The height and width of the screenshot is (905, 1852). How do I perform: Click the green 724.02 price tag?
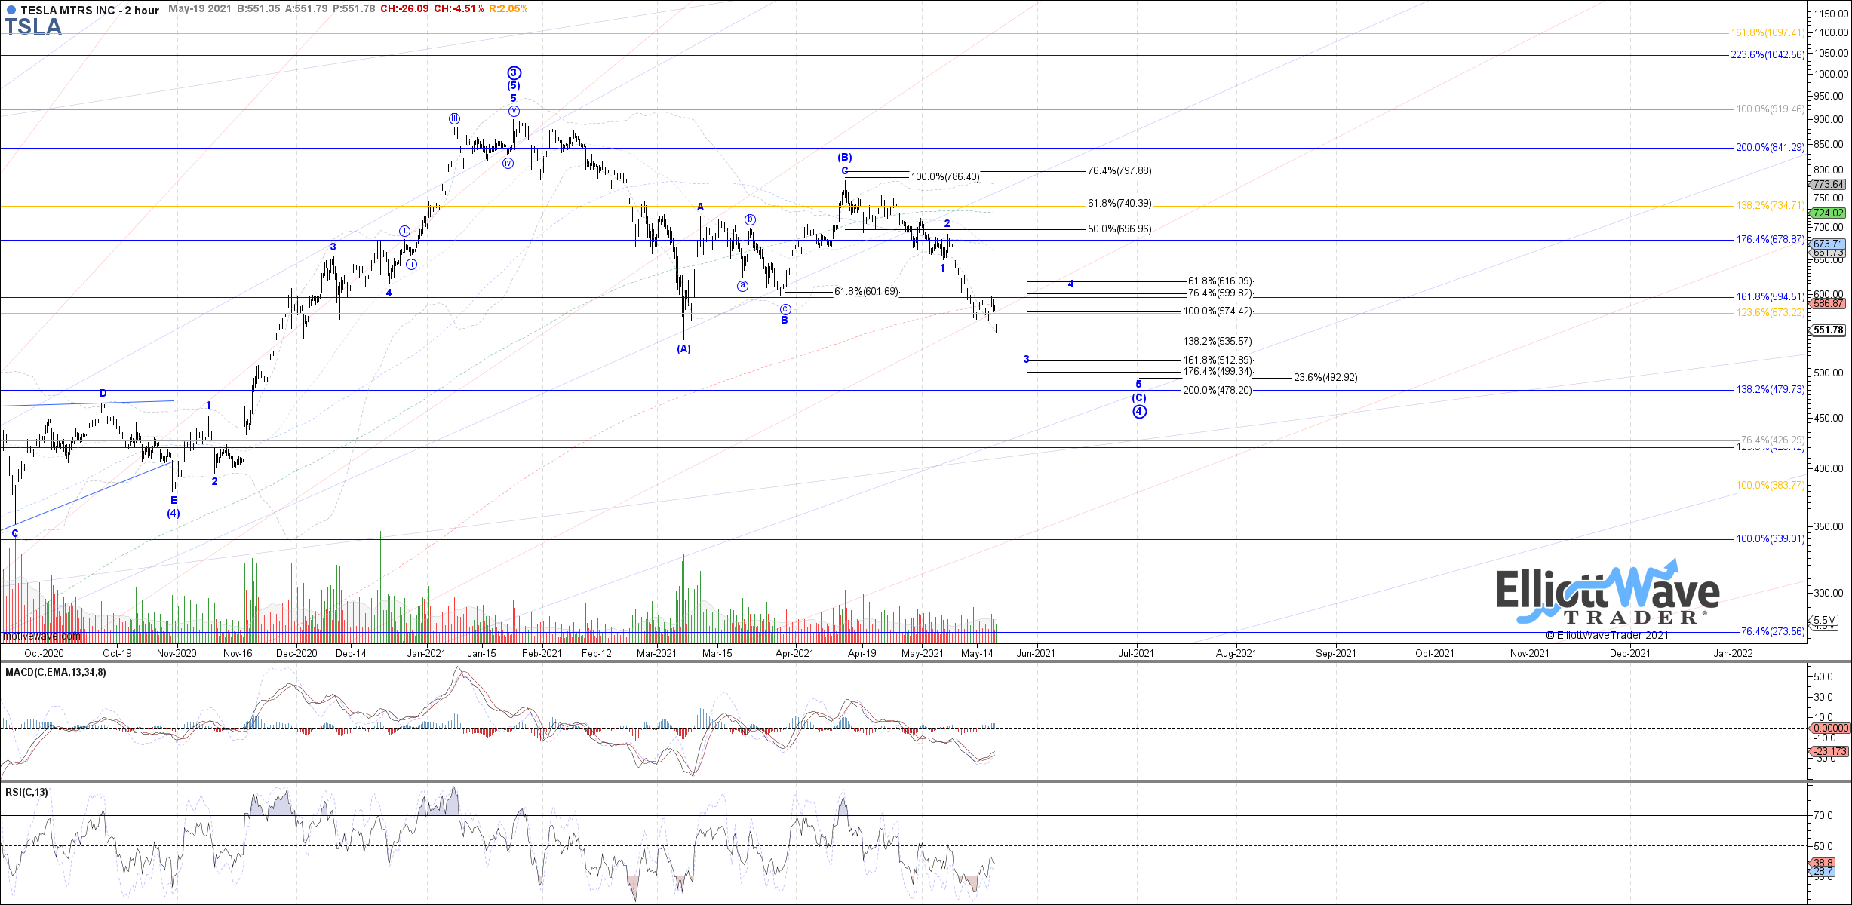(1829, 213)
